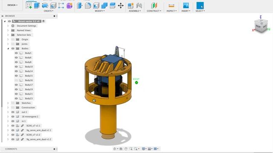Viewport: 273px width, 153px height.
Task: Hide the Bodies folder
Action: click(13, 48)
